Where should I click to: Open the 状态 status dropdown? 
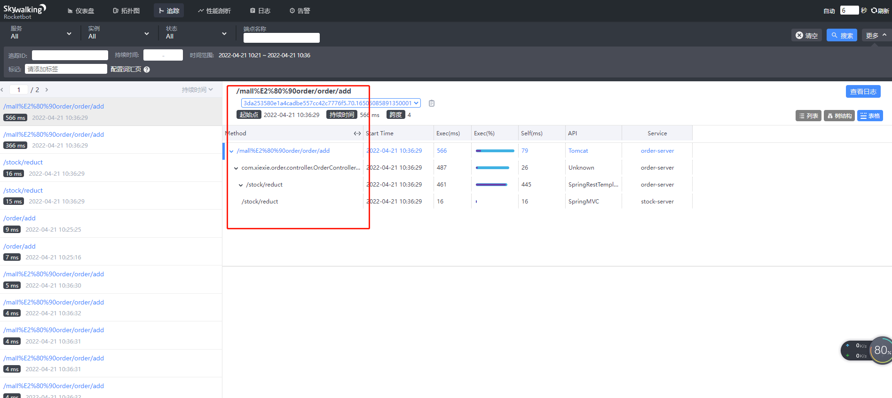click(x=196, y=33)
